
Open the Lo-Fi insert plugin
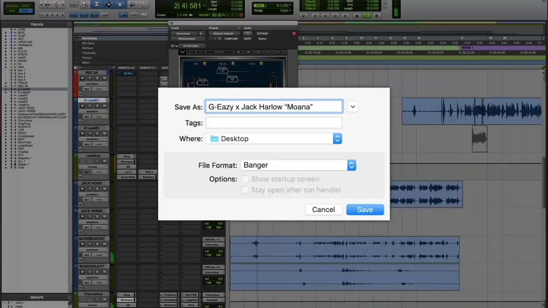(127, 172)
